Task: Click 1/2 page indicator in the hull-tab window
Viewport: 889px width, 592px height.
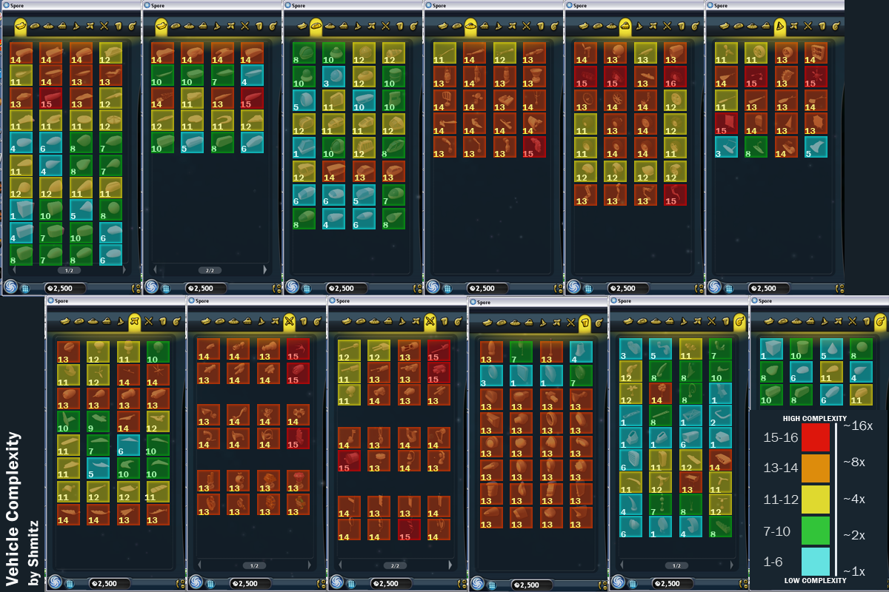Action: pyautogui.click(x=69, y=270)
